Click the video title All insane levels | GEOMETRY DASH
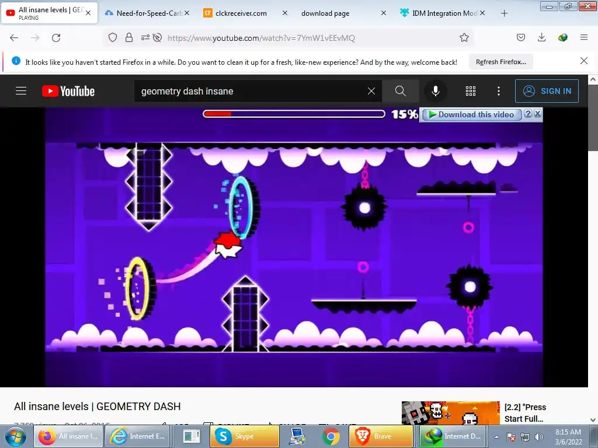The image size is (598, 448). tap(98, 407)
